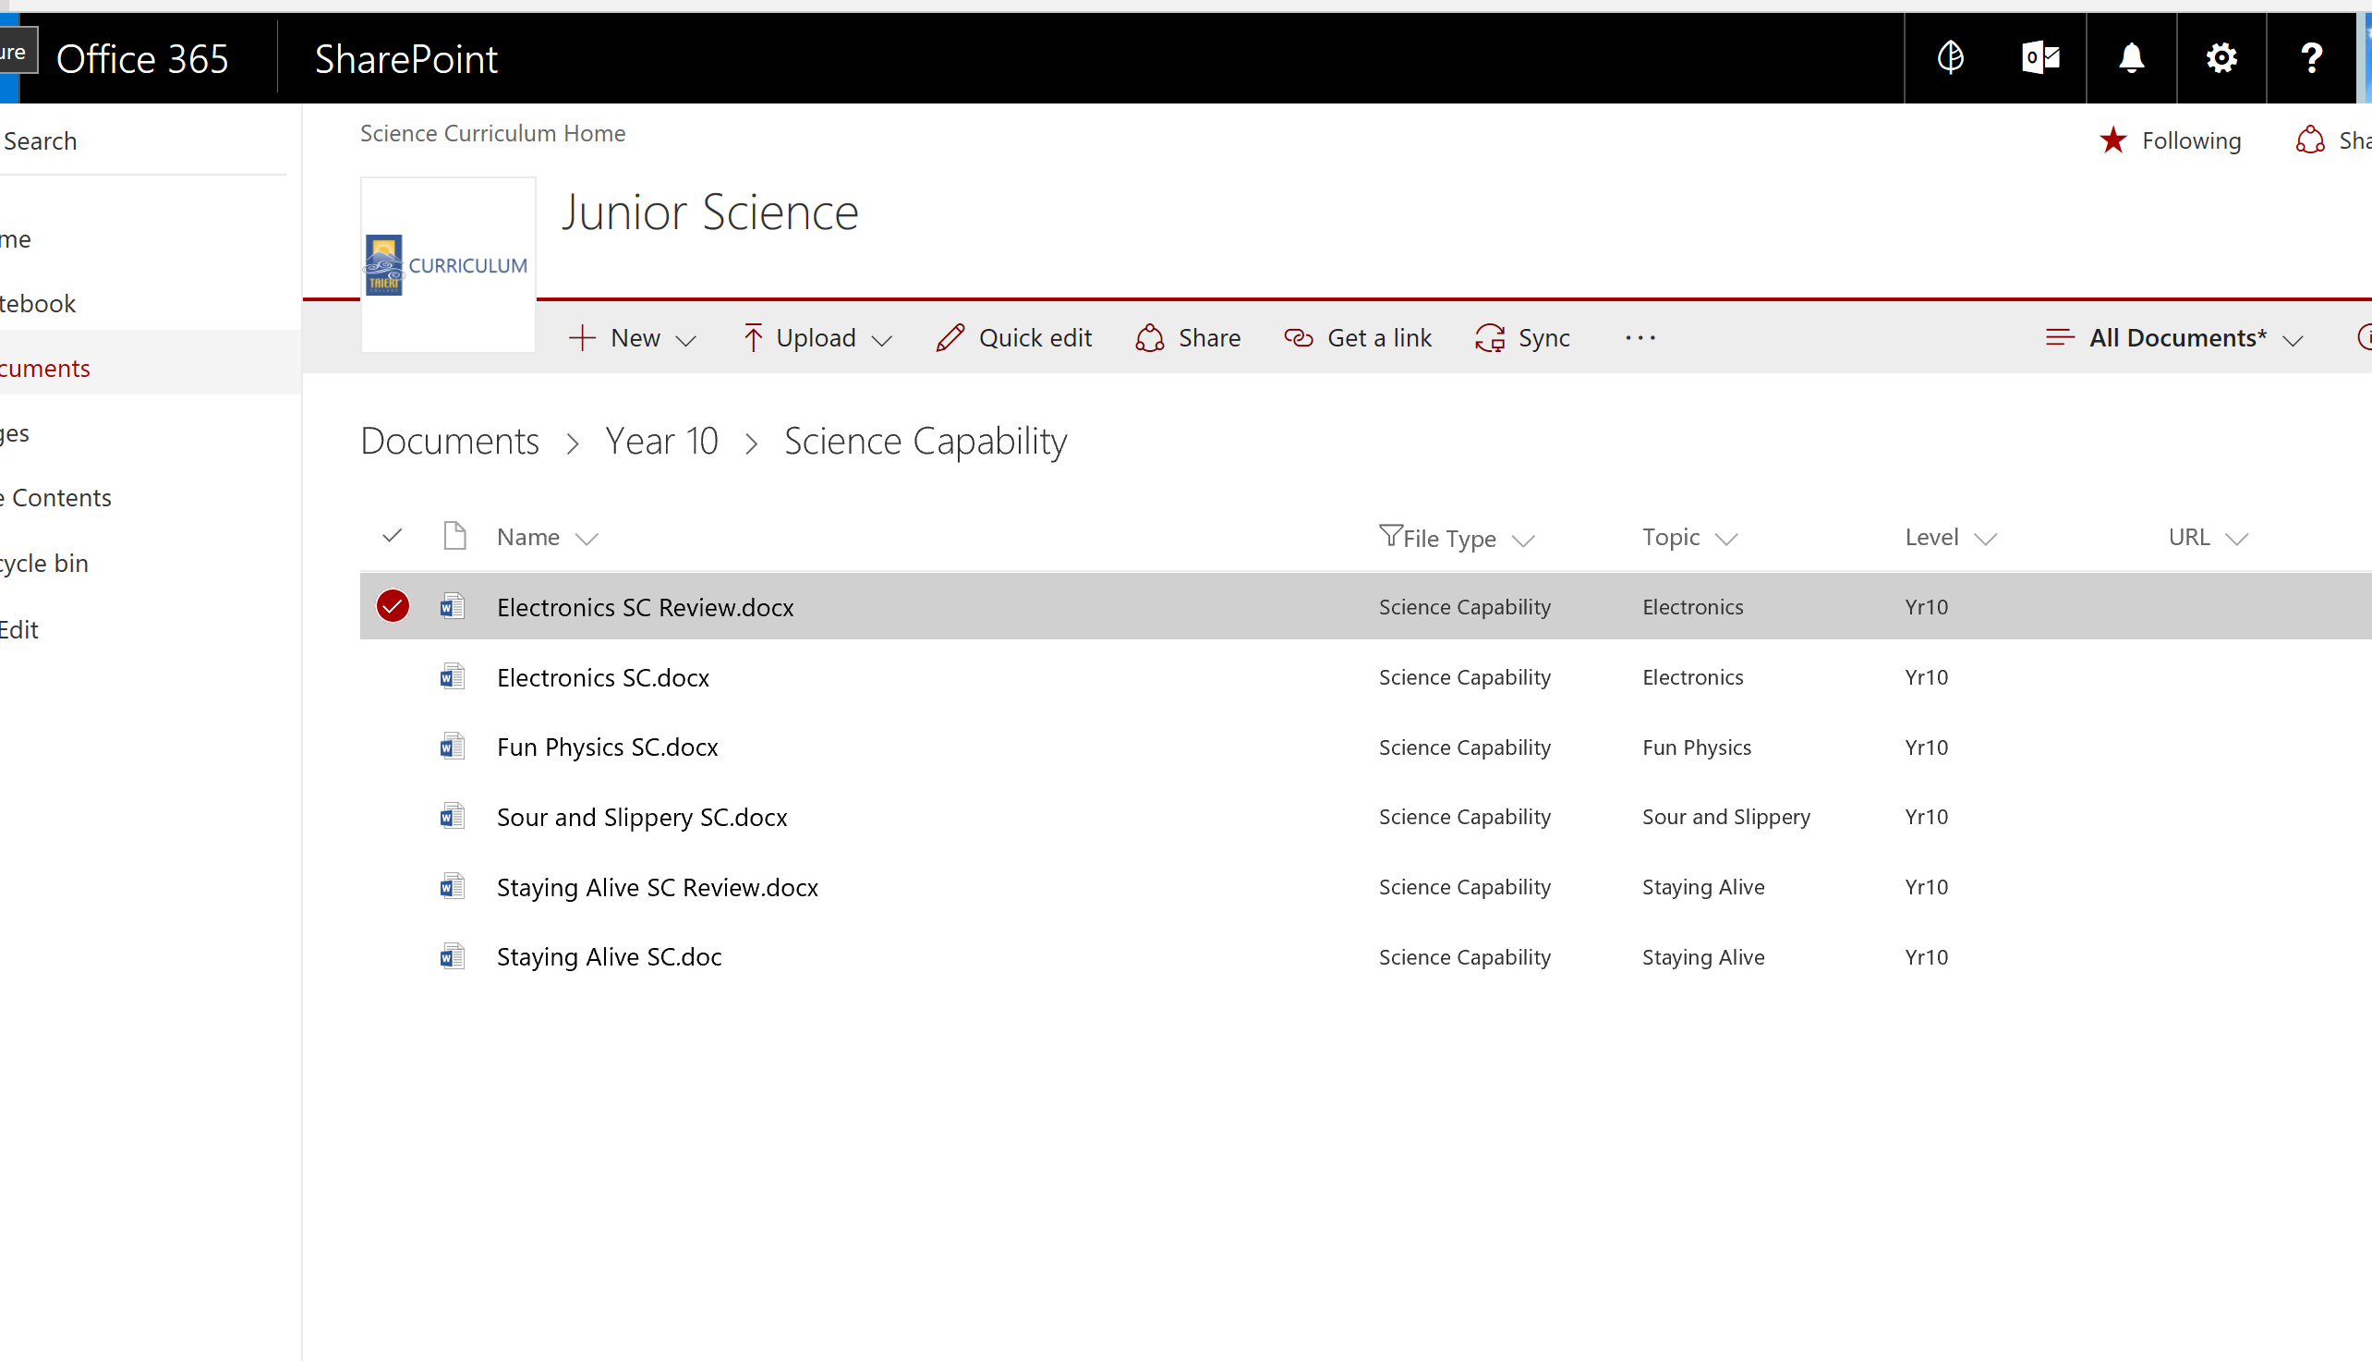
Task: Open the settings gear
Action: tap(2221, 58)
